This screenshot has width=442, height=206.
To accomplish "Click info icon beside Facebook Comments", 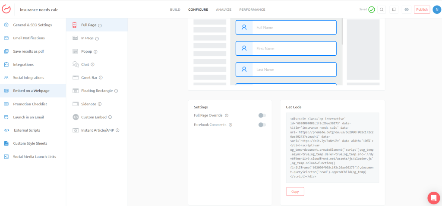I will [x=230, y=125].
